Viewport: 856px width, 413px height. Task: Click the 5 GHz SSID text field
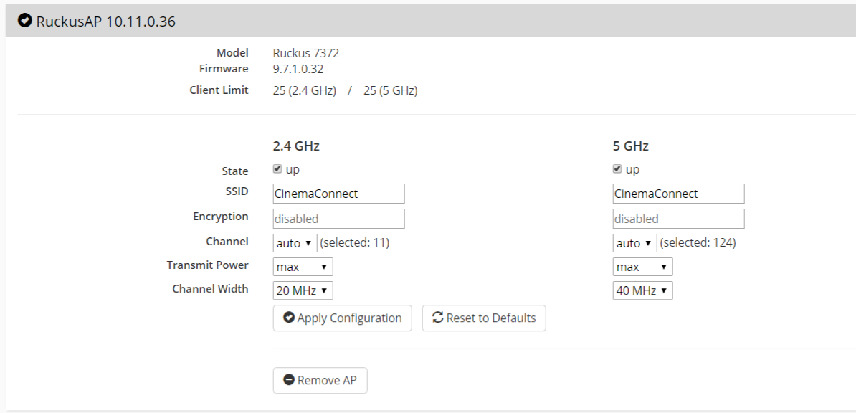click(x=678, y=194)
